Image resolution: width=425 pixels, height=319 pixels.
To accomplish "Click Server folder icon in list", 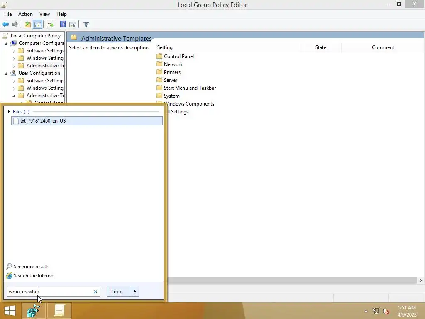I will coord(159,80).
